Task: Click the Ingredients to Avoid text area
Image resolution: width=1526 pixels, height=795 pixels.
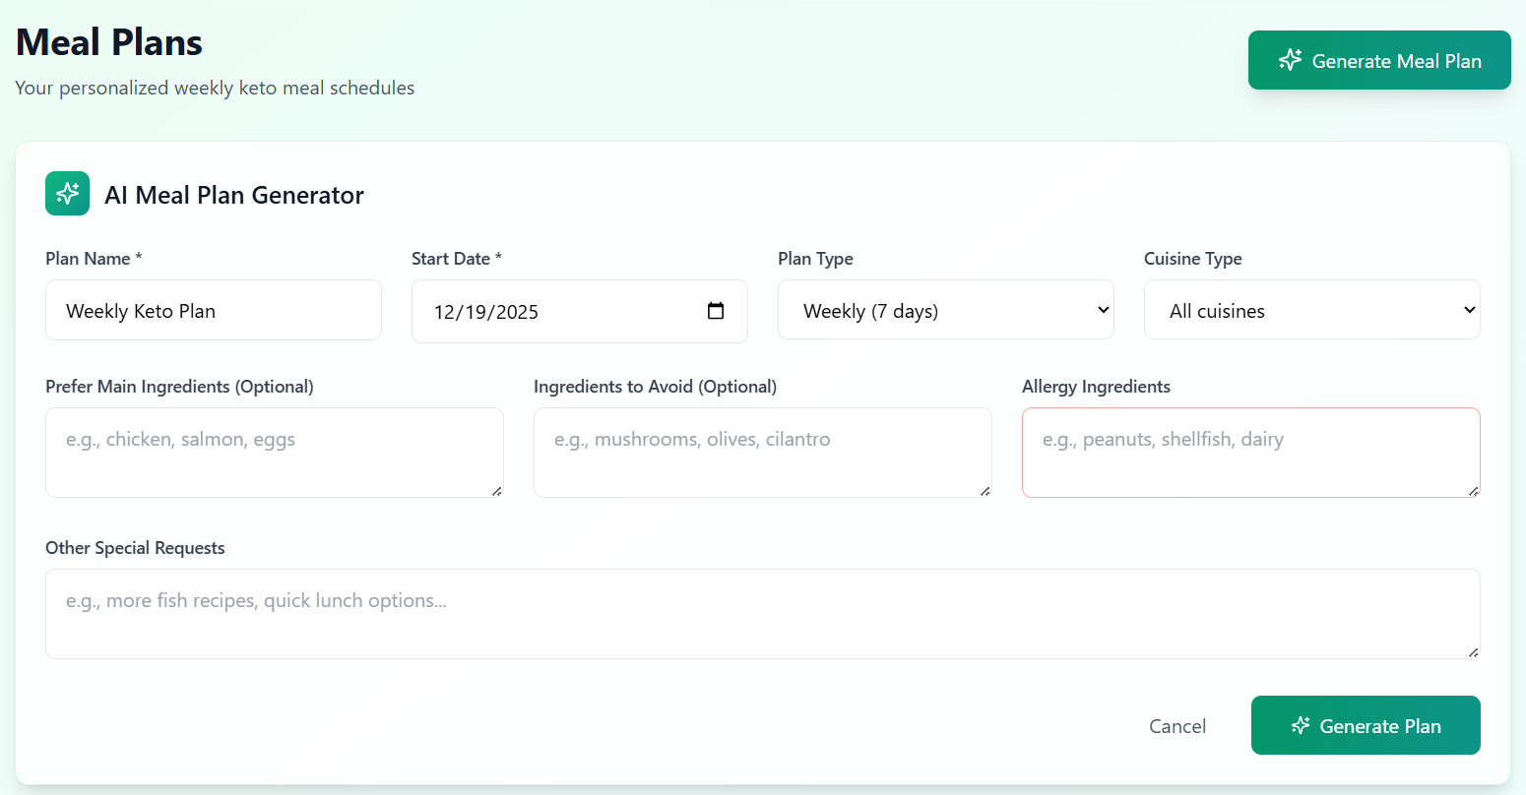Action: coord(762,451)
